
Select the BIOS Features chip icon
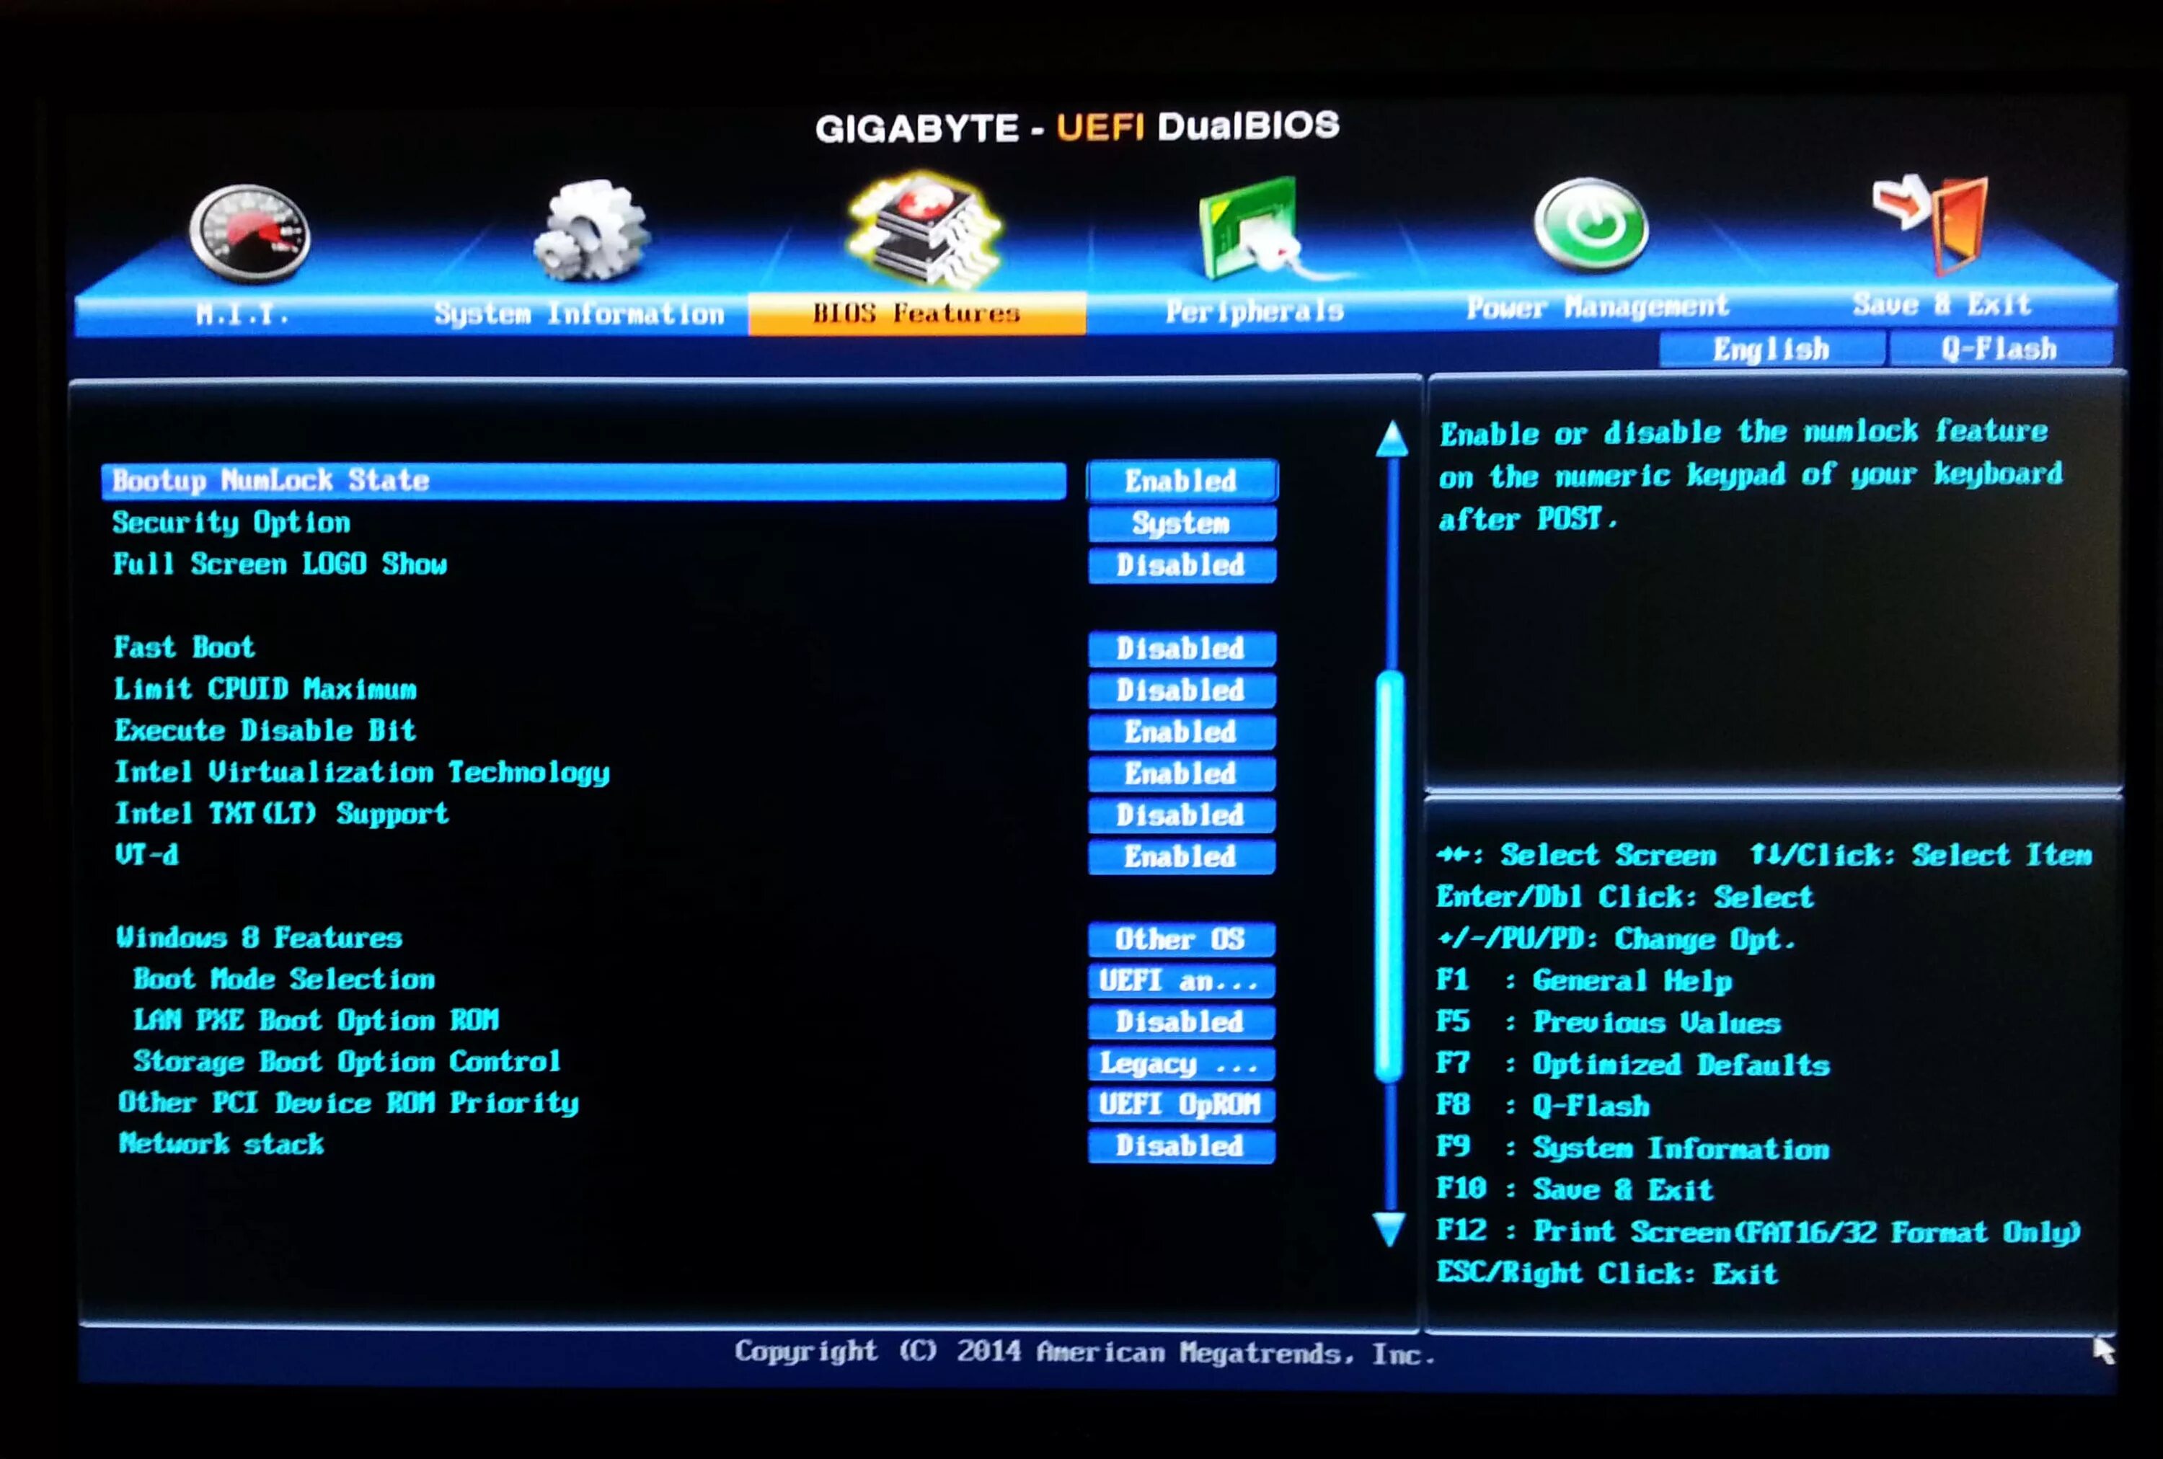(924, 229)
